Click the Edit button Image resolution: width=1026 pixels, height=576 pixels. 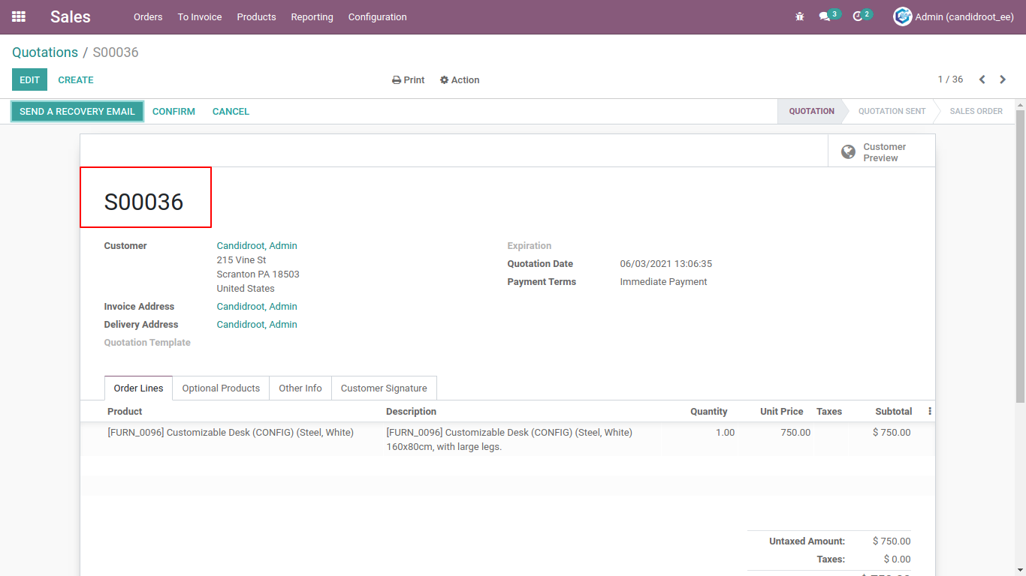[29, 80]
